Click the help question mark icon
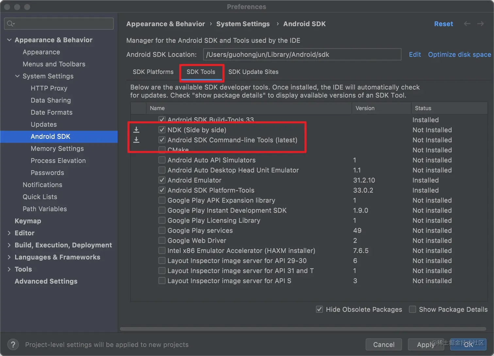 13,344
